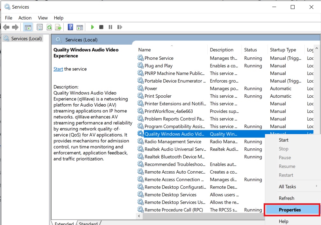Click the gear icon beside Power
The image size is (321, 225).
140,88
